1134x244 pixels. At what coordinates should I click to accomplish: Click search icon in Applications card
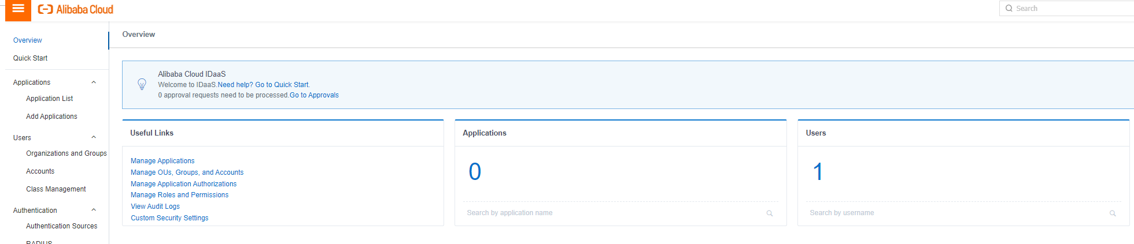(770, 213)
